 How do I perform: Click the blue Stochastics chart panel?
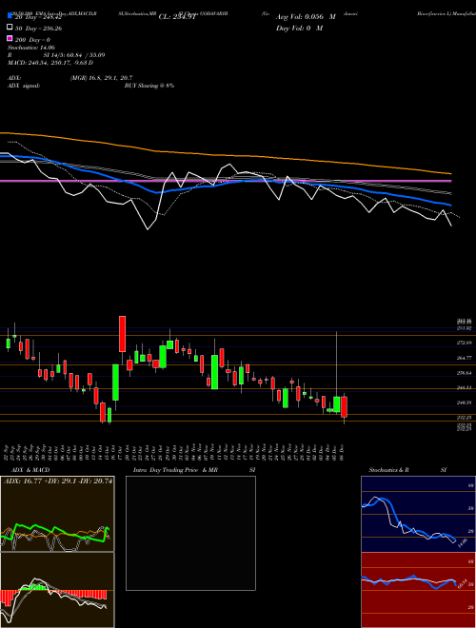418,514
